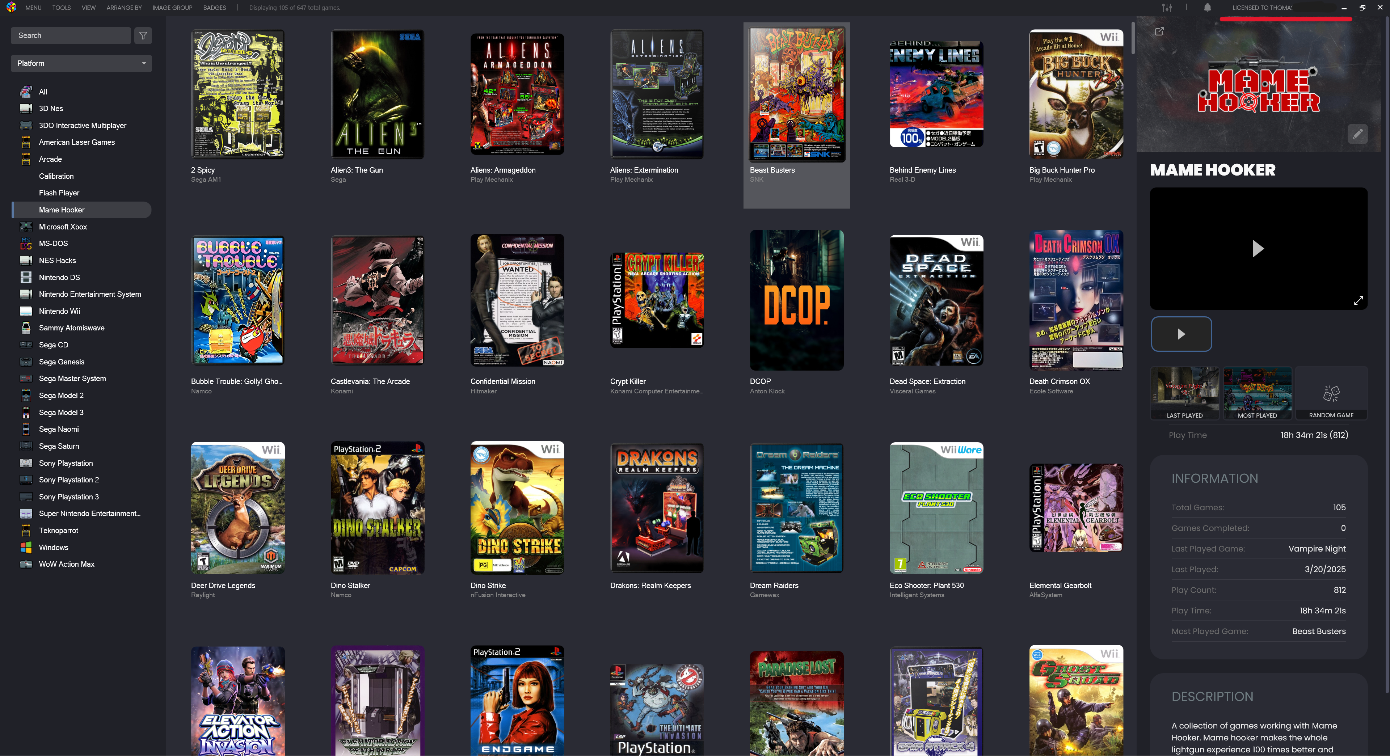Select the Sony Playstation 2 platform icon
The height and width of the screenshot is (756, 1390).
[26, 480]
